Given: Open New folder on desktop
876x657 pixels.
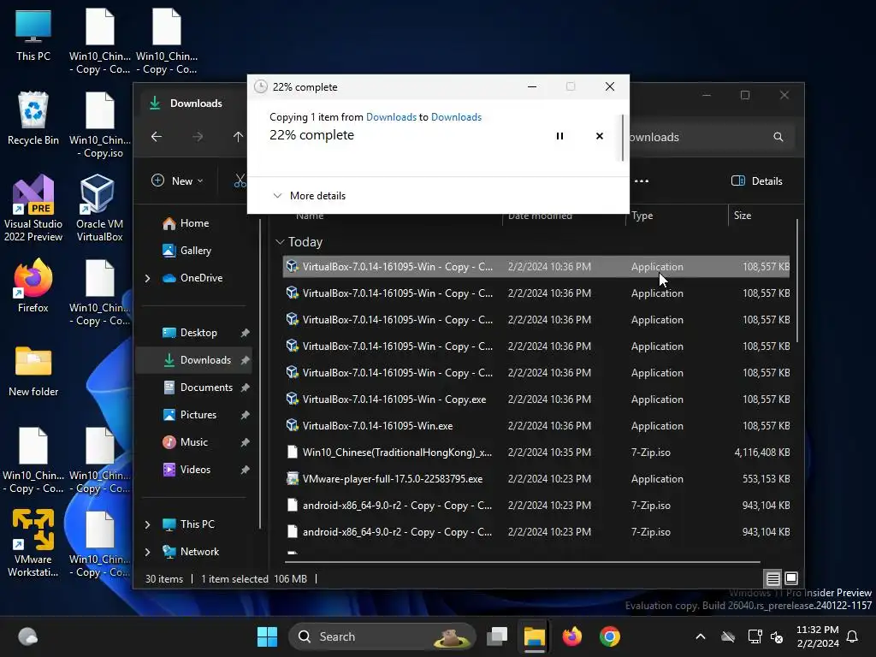Looking at the screenshot, I should 33,370.
